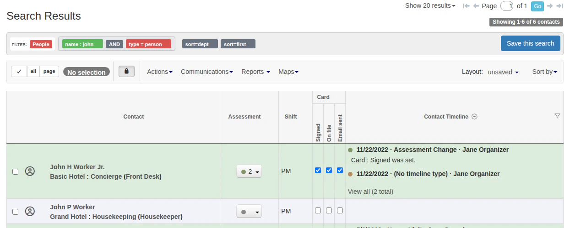Select John H Worker Jr. row checkbox
Image resolution: width=570 pixels, height=228 pixels.
click(15, 171)
